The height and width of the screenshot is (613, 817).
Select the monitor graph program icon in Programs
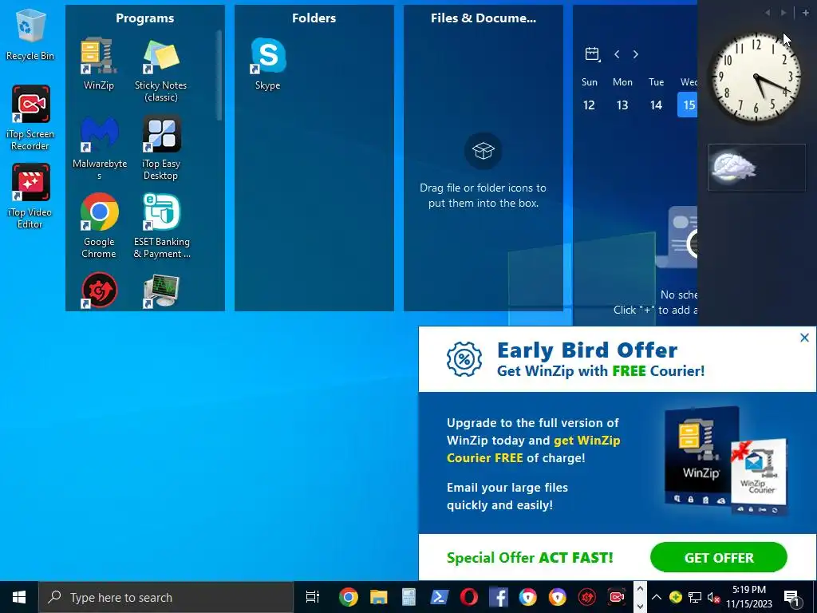[x=161, y=291]
